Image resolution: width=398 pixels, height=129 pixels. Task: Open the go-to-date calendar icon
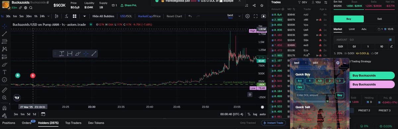(43, 114)
